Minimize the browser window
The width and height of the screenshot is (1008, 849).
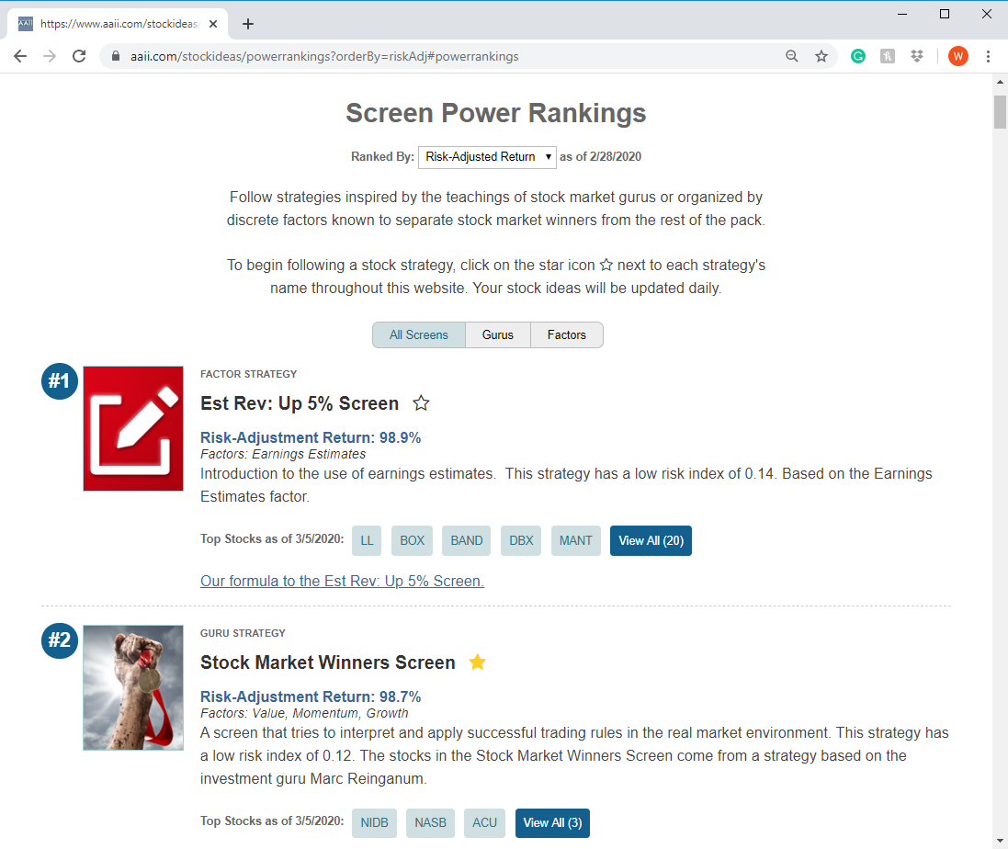902,14
